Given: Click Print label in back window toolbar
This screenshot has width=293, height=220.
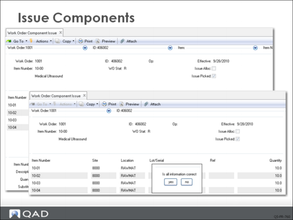Looking at the screenshot, I should [x=88, y=41].
